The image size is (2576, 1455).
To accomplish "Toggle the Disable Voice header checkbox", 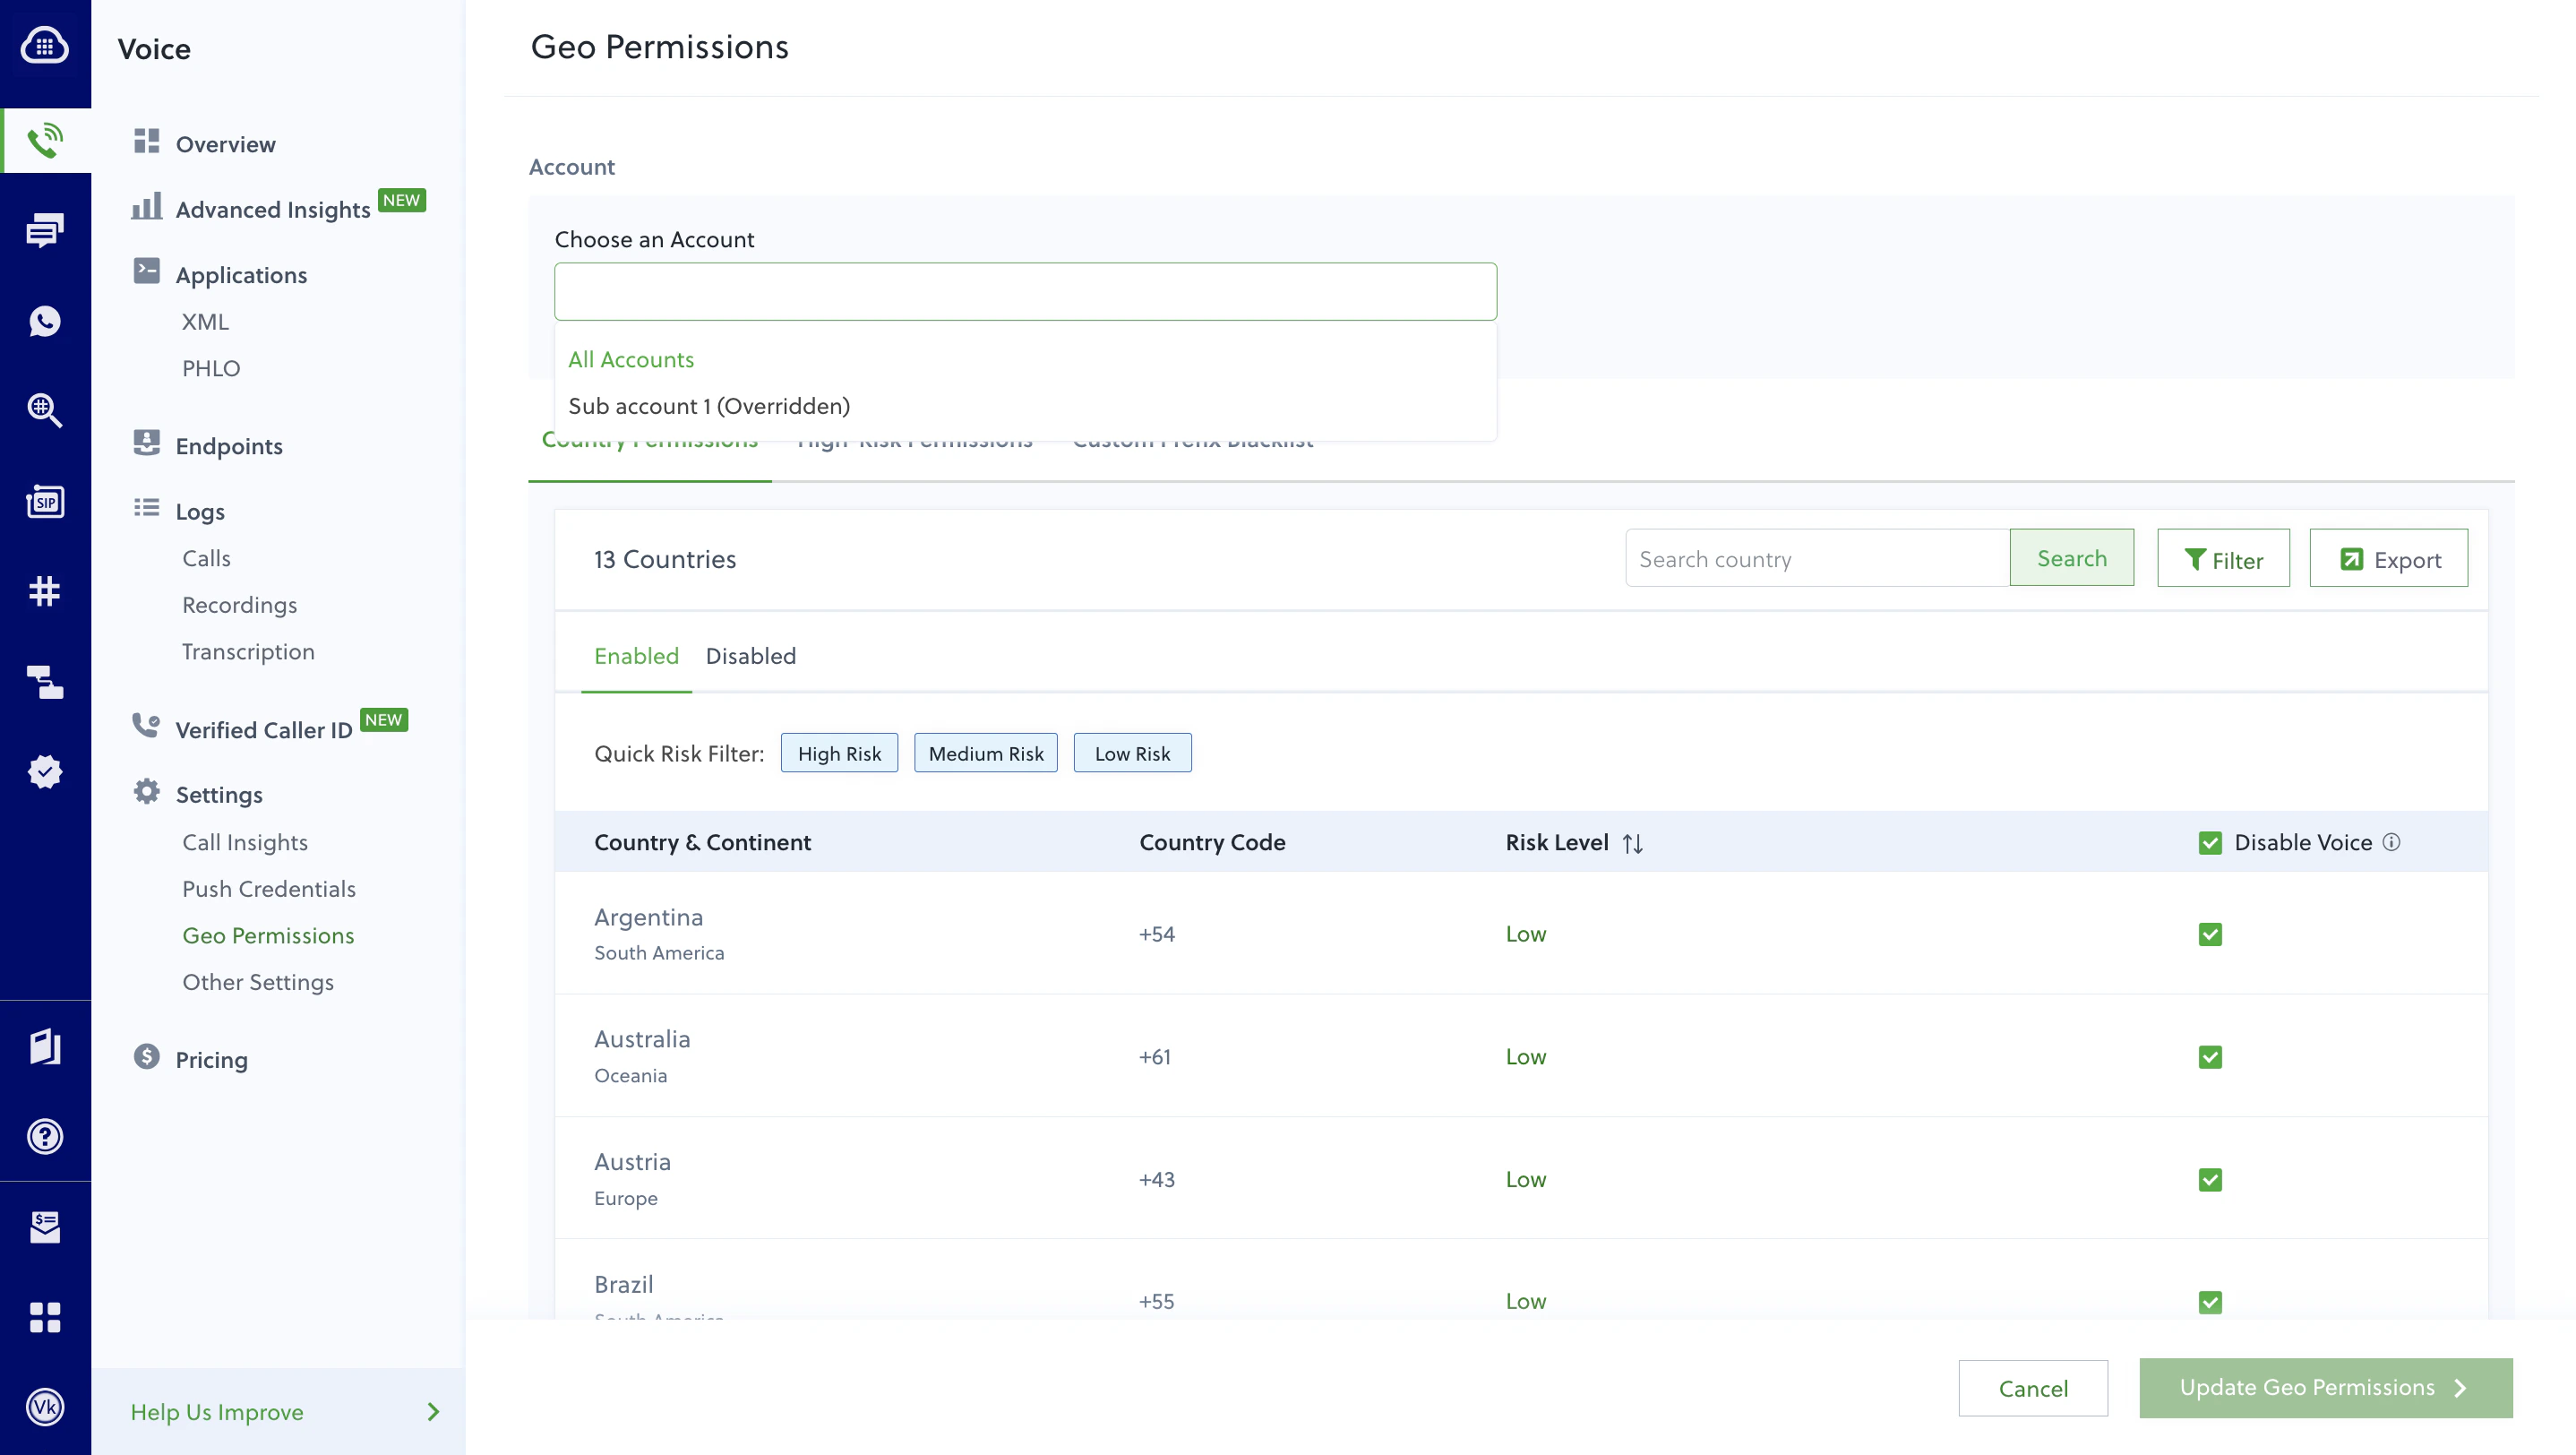I will click(2211, 842).
